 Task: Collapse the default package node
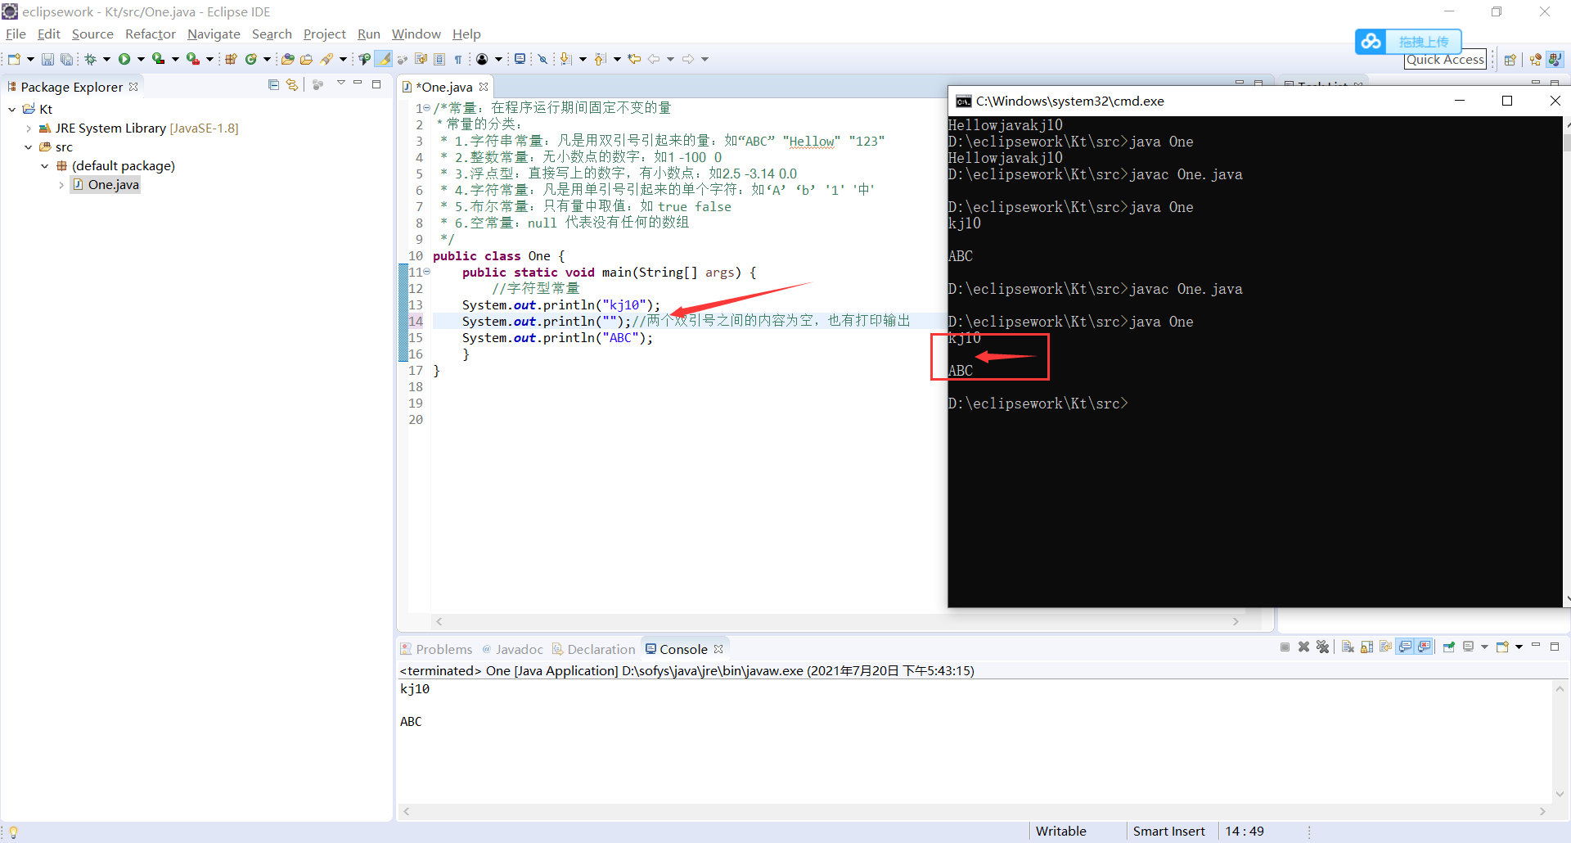(x=45, y=165)
